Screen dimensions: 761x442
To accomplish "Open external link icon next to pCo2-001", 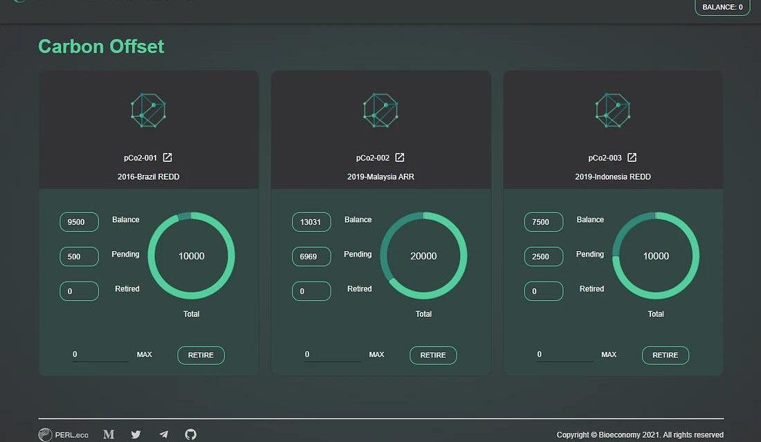I will coord(167,158).
